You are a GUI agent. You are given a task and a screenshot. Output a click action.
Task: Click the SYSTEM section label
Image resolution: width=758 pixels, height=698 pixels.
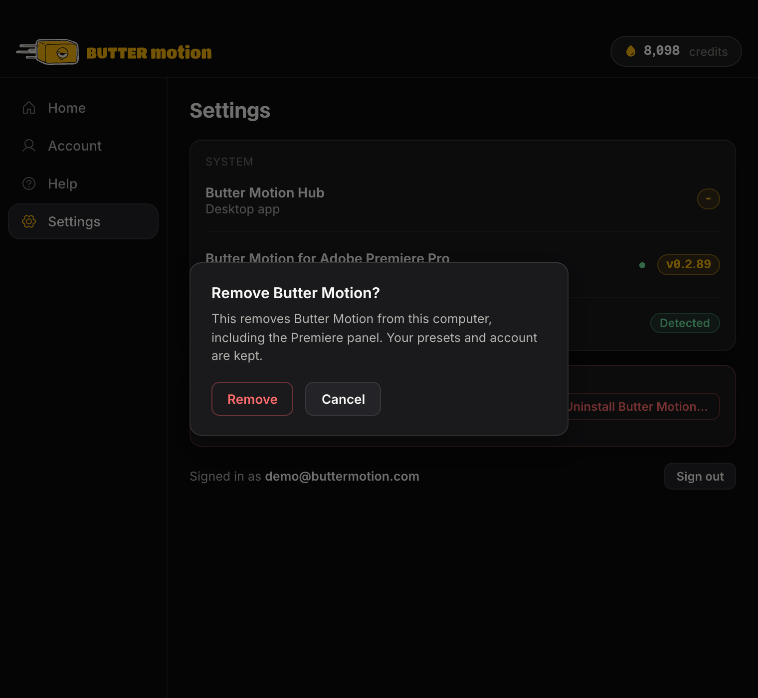[x=229, y=162]
